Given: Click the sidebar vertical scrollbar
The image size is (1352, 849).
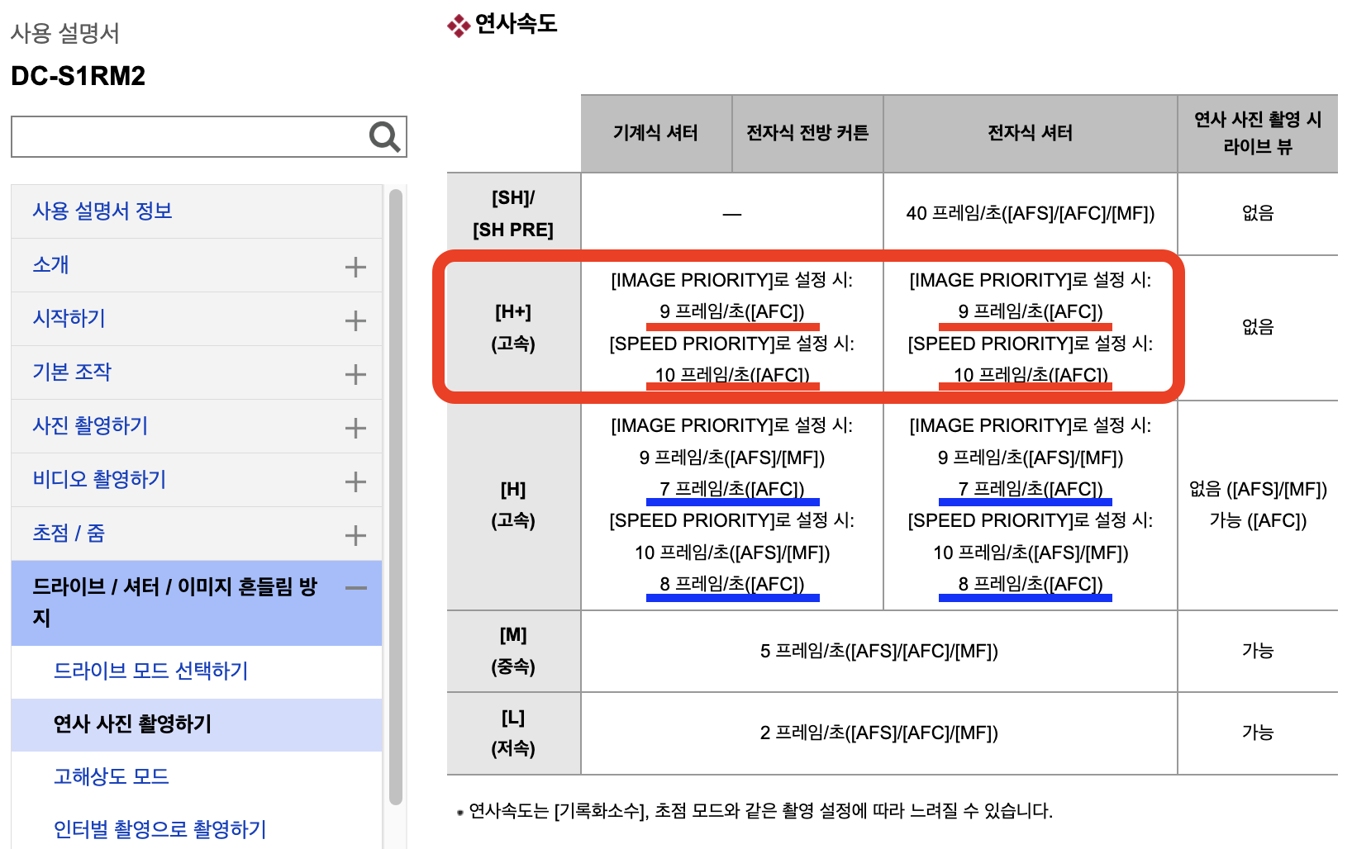Looking at the screenshot, I should [x=396, y=496].
